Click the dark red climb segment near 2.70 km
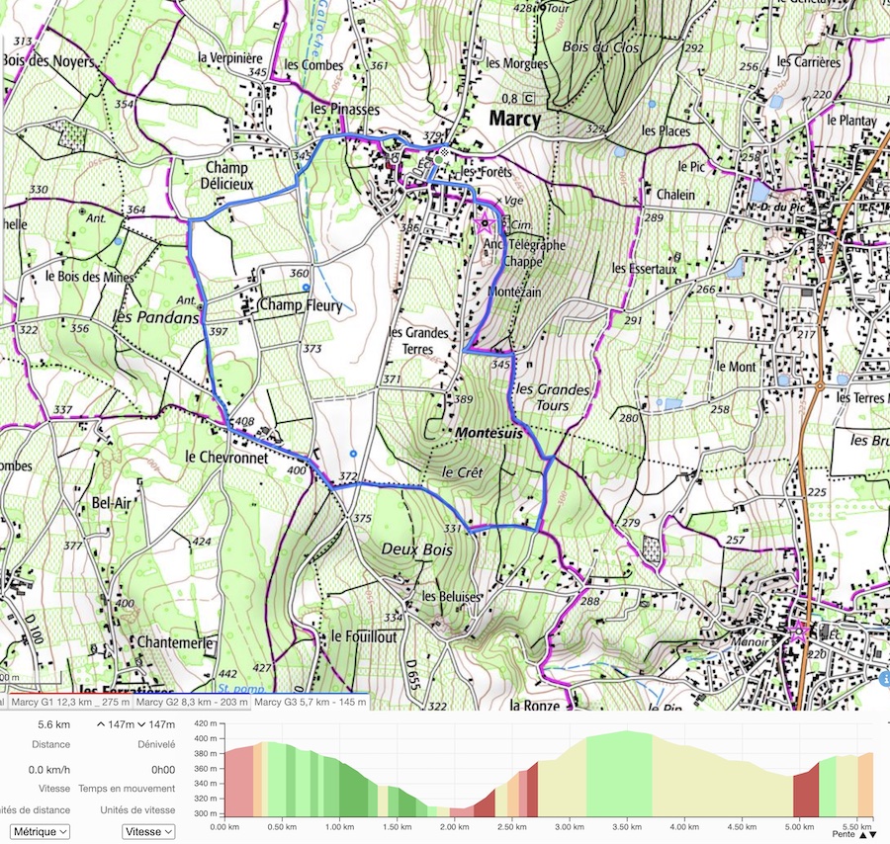Image resolution: width=890 pixels, height=844 pixels. 532,790
